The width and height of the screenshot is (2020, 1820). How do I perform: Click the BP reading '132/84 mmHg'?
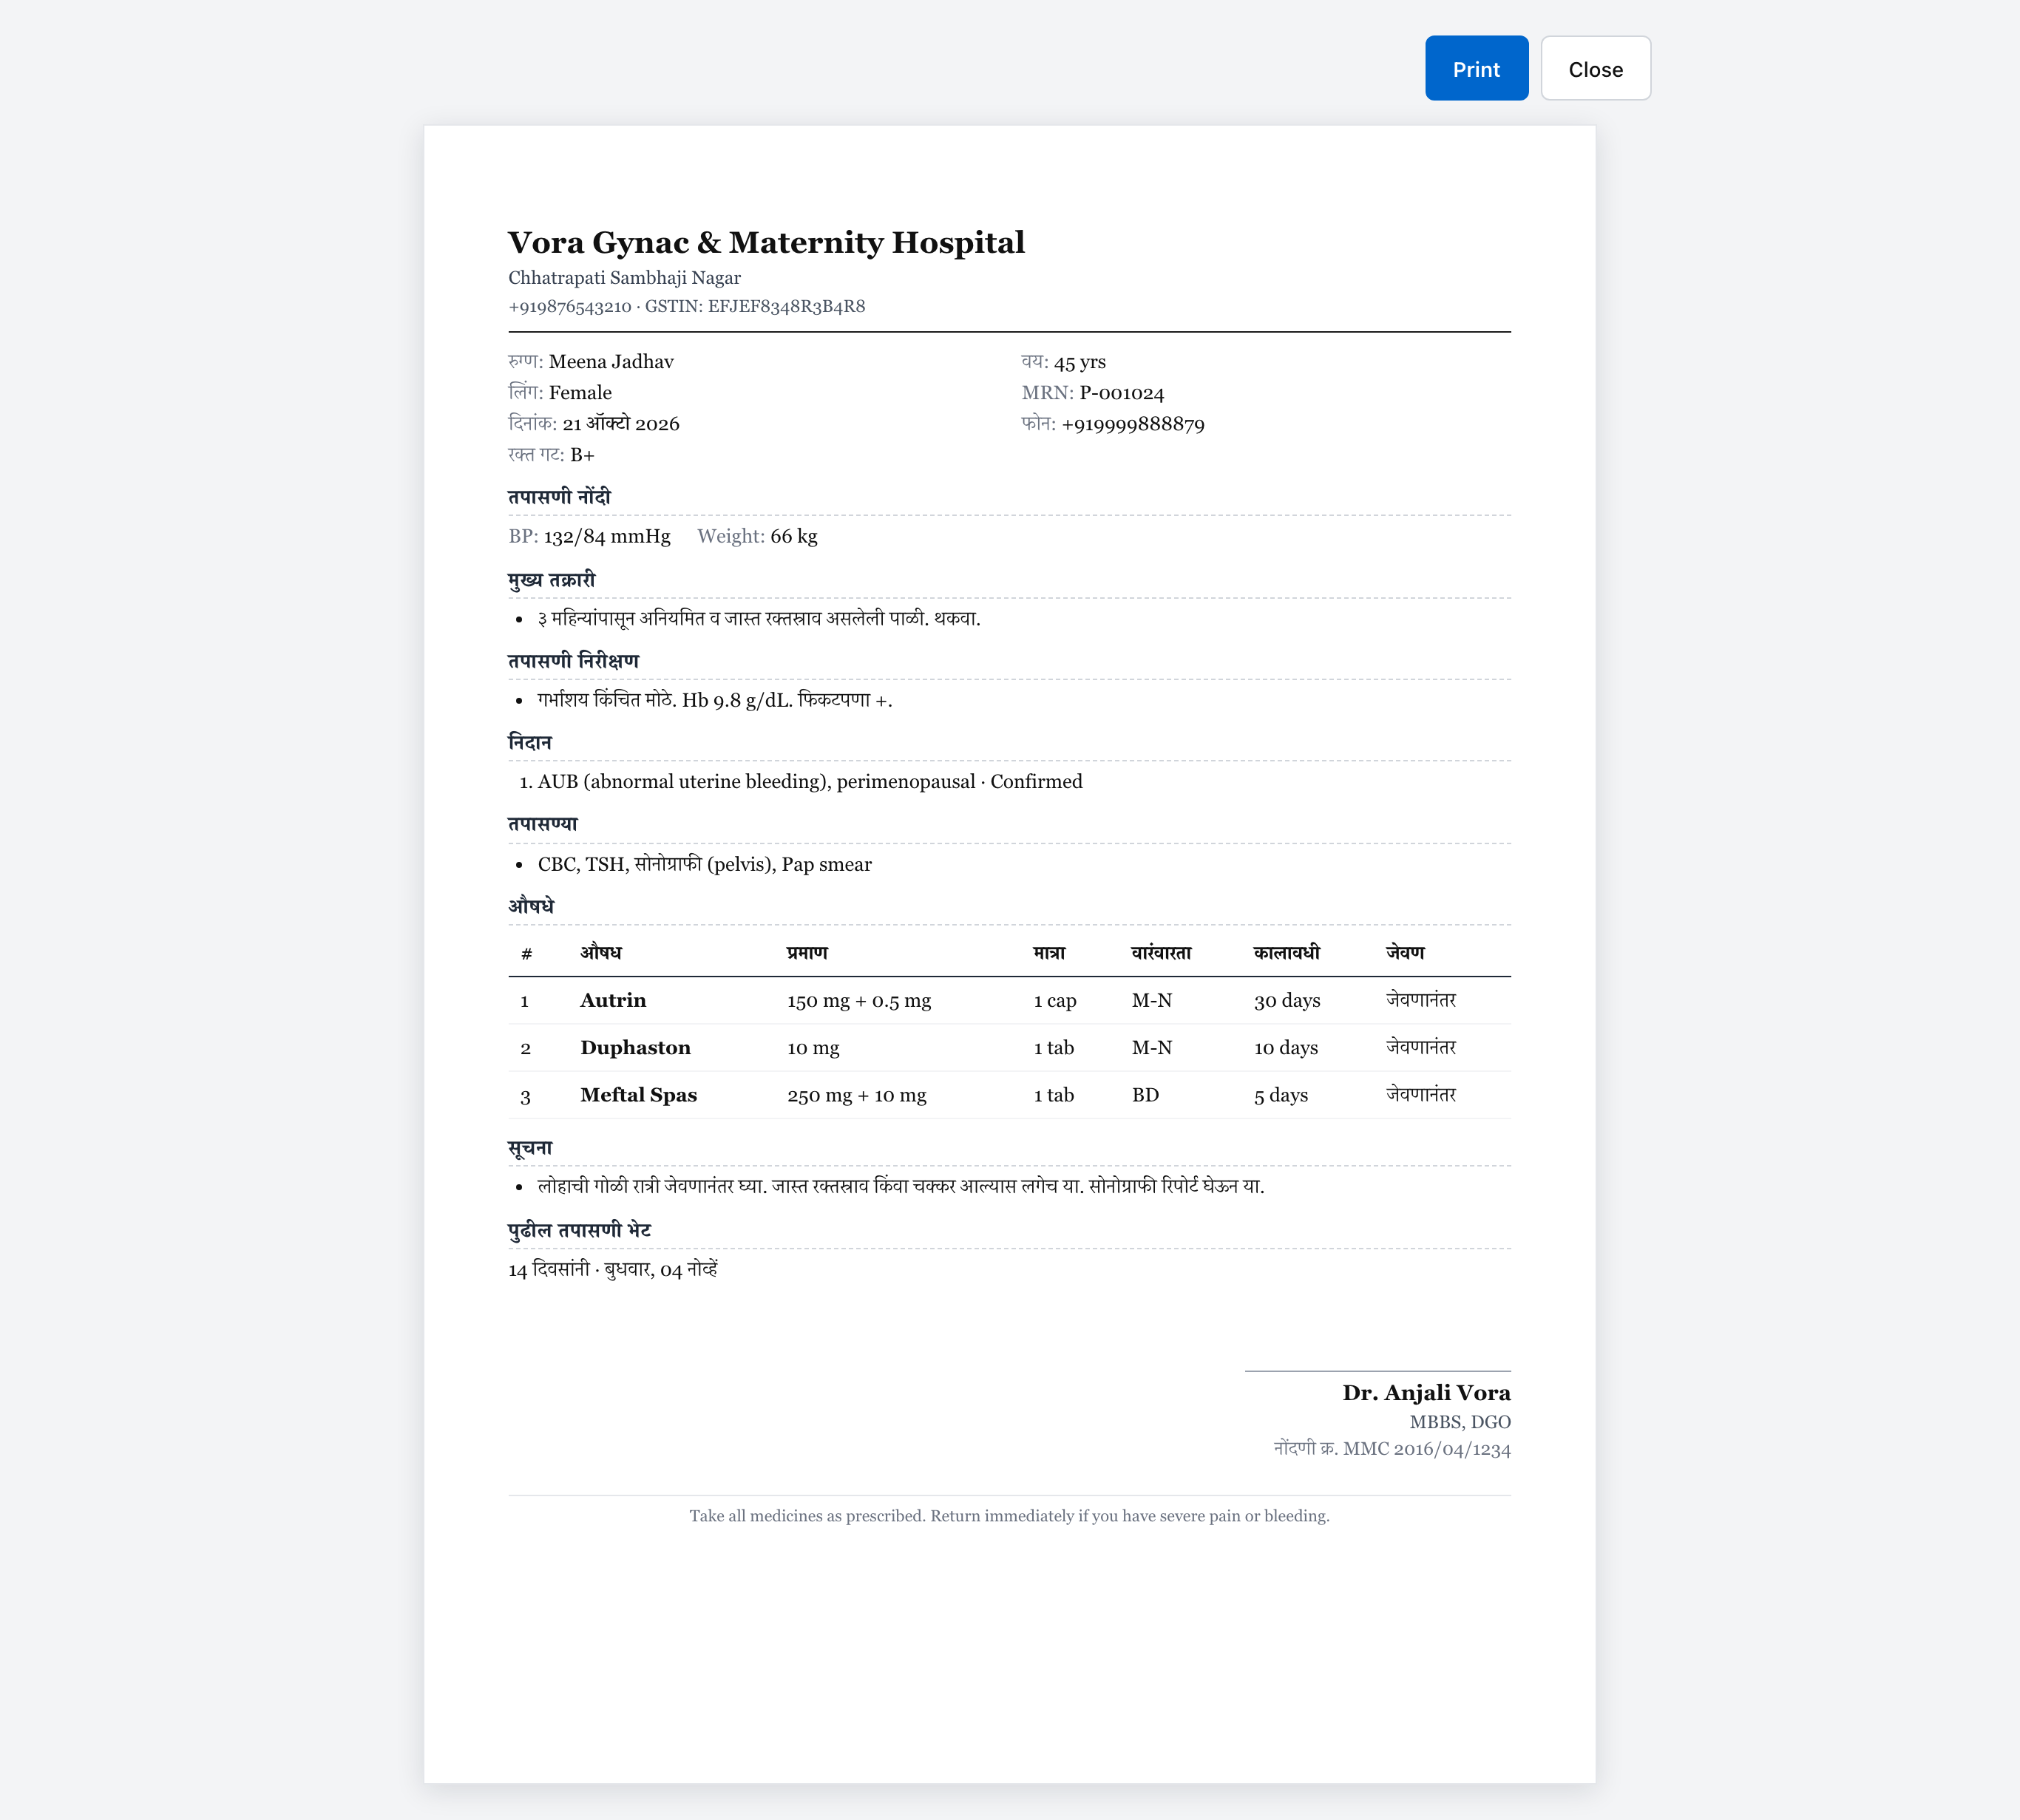607,537
